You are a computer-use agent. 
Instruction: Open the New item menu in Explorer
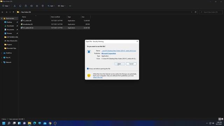pyautogui.click(x=6, y=6)
